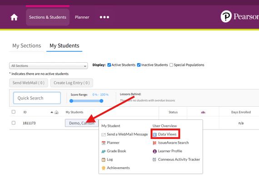Open the Sections & Students nav tab
Screen dimensions: 259x184
(x=48, y=17)
